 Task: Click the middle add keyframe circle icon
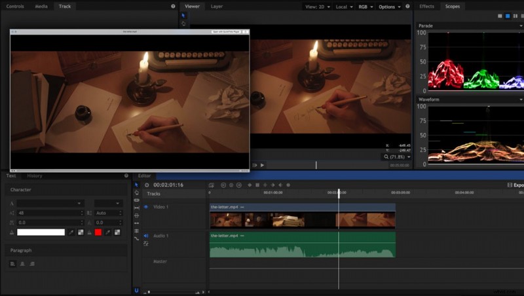[x=231, y=185]
